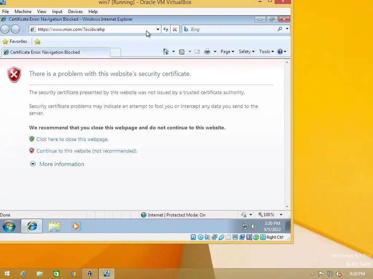This screenshot has width=373, height=279.
Task: Click the IE Back button
Action: coord(5,29)
